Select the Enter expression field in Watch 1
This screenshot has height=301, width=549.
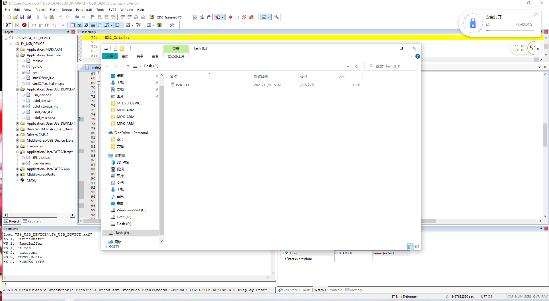298,259
